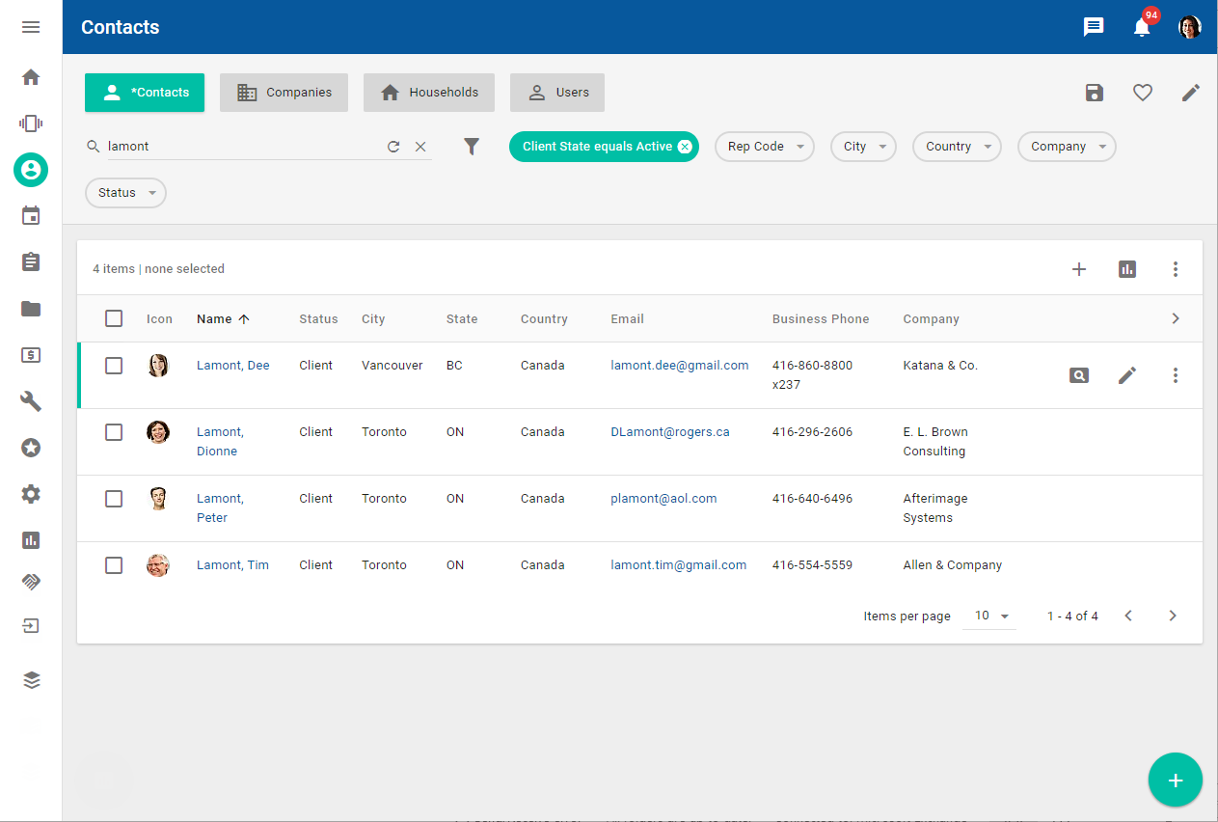Click the calendar icon in sidebar
Image resolution: width=1218 pixels, height=822 pixels.
pos(31,215)
